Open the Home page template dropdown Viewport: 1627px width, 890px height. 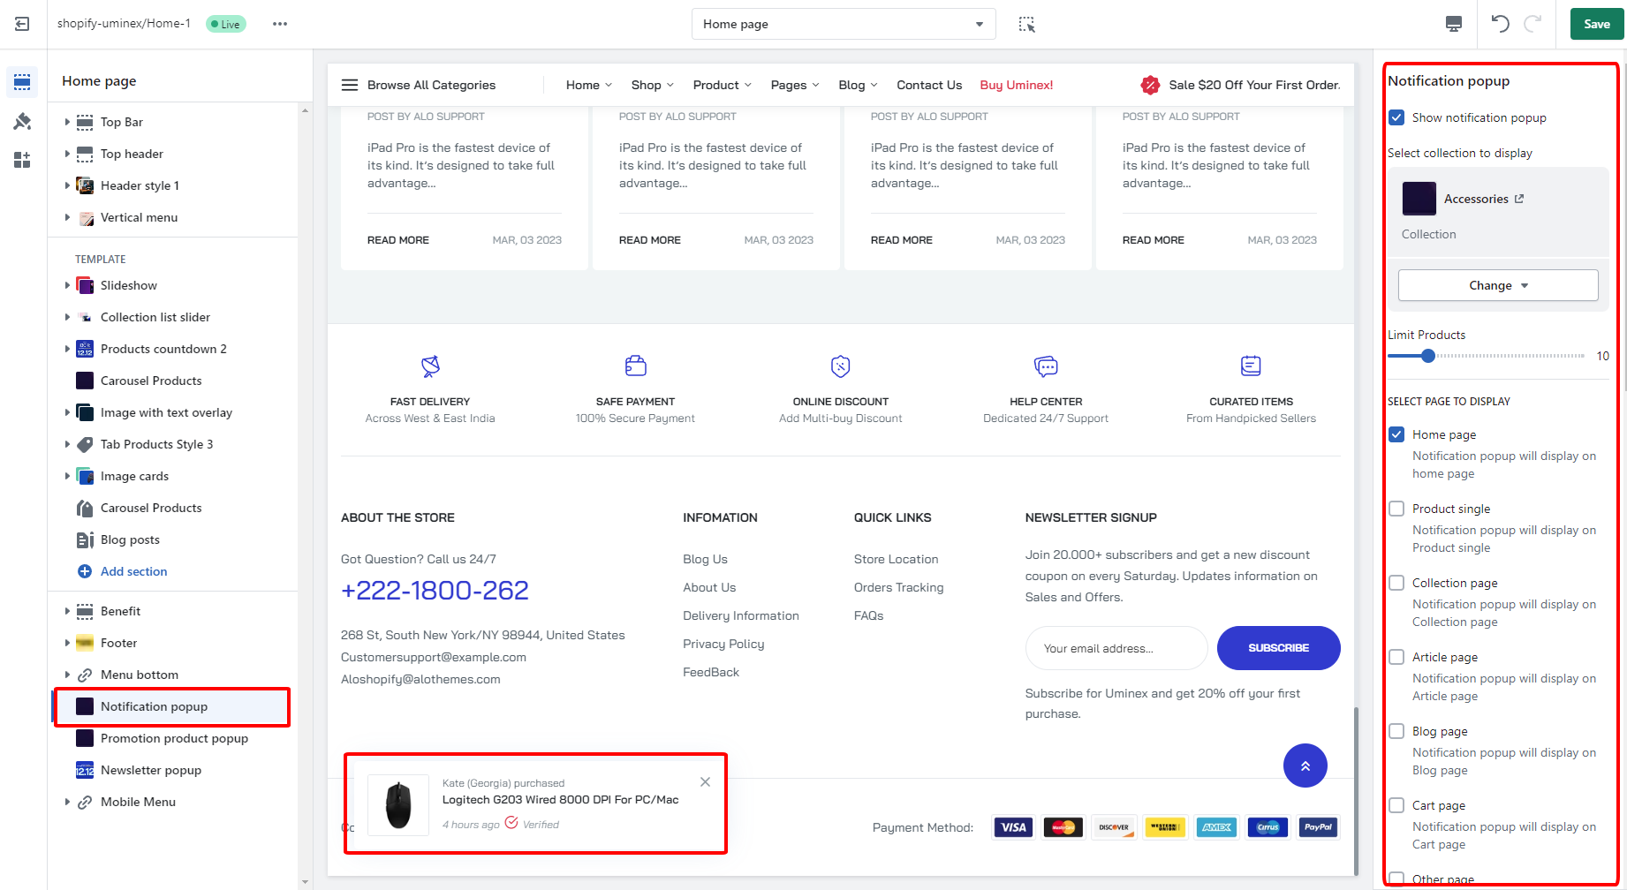(843, 24)
